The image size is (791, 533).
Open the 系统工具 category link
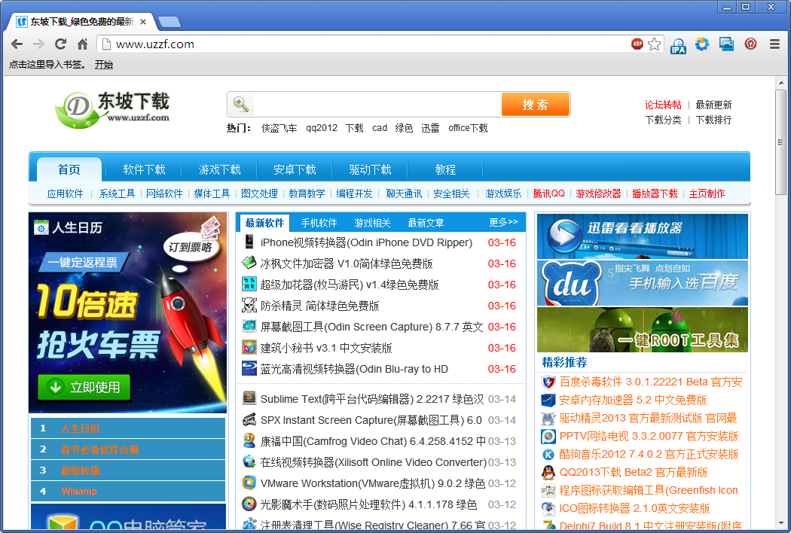[117, 193]
